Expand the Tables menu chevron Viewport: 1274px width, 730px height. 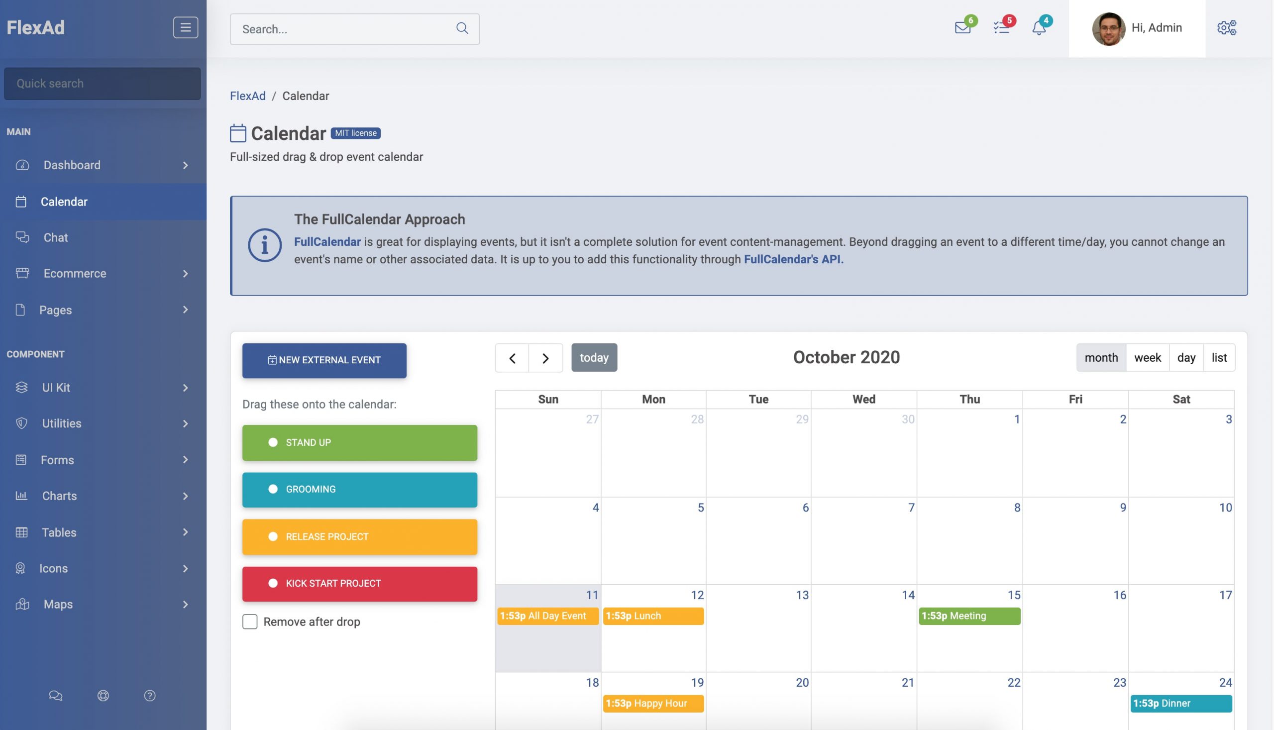click(186, 532)
